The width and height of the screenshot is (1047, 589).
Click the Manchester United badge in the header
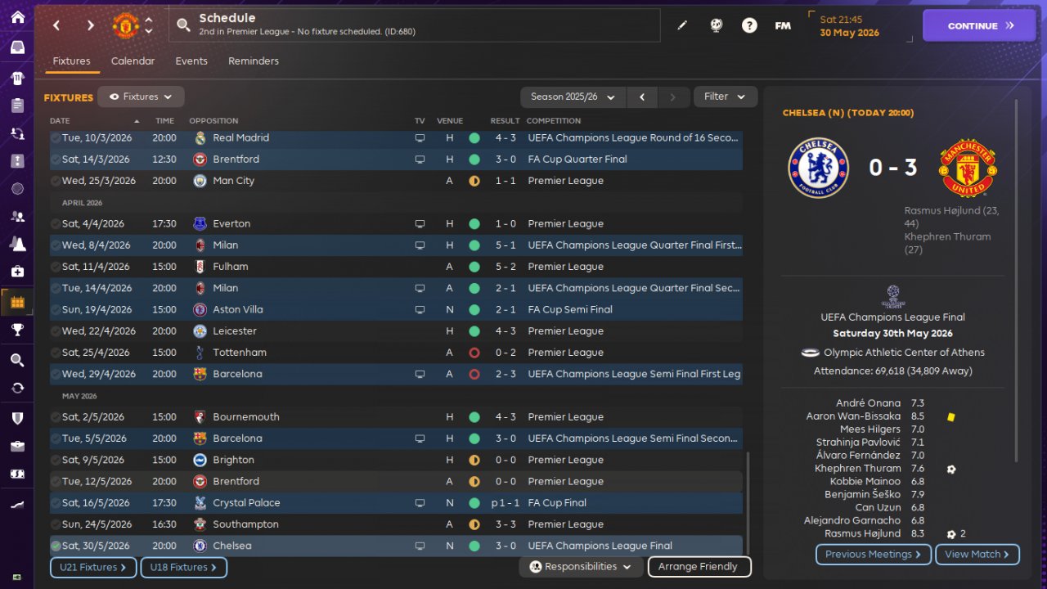pyautogui.click(x=125, y=25)
